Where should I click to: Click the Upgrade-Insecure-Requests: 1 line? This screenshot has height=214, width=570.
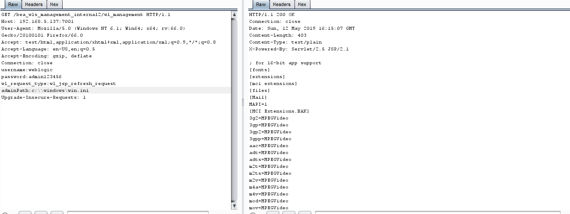pos(44,97)
